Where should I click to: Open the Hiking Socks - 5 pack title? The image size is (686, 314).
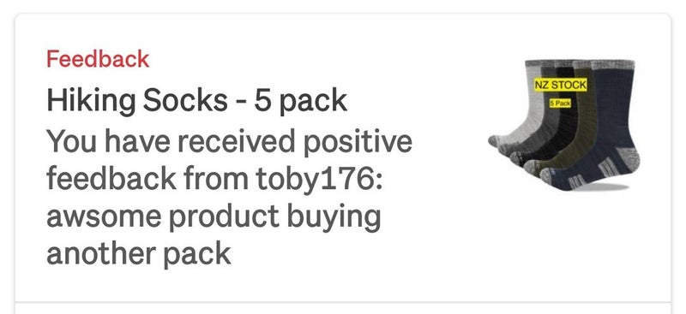pyautogui.click(x=197, y=100)
